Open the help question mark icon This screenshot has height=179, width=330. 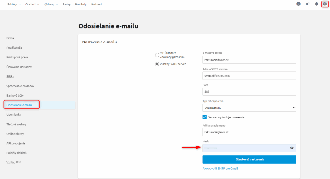[x=298, y=4]
